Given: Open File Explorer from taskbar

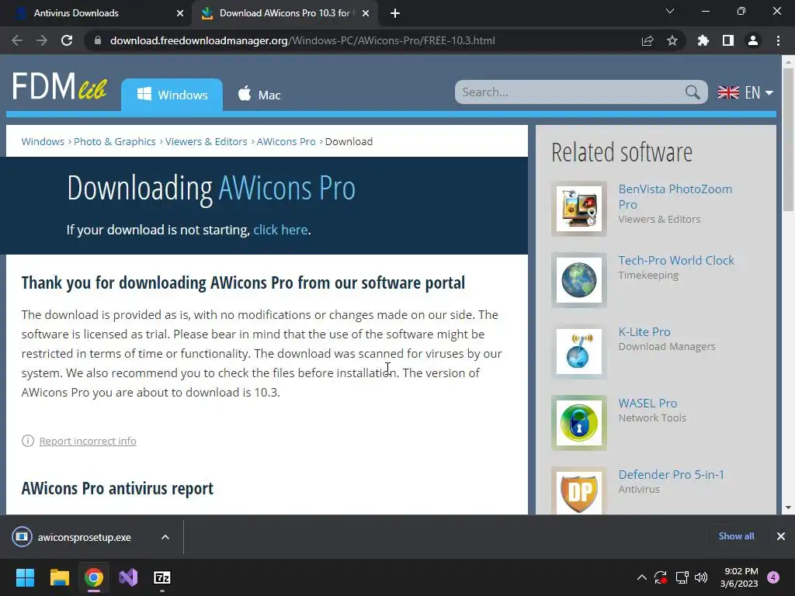Looking at the screenshot, I should 59,577.
